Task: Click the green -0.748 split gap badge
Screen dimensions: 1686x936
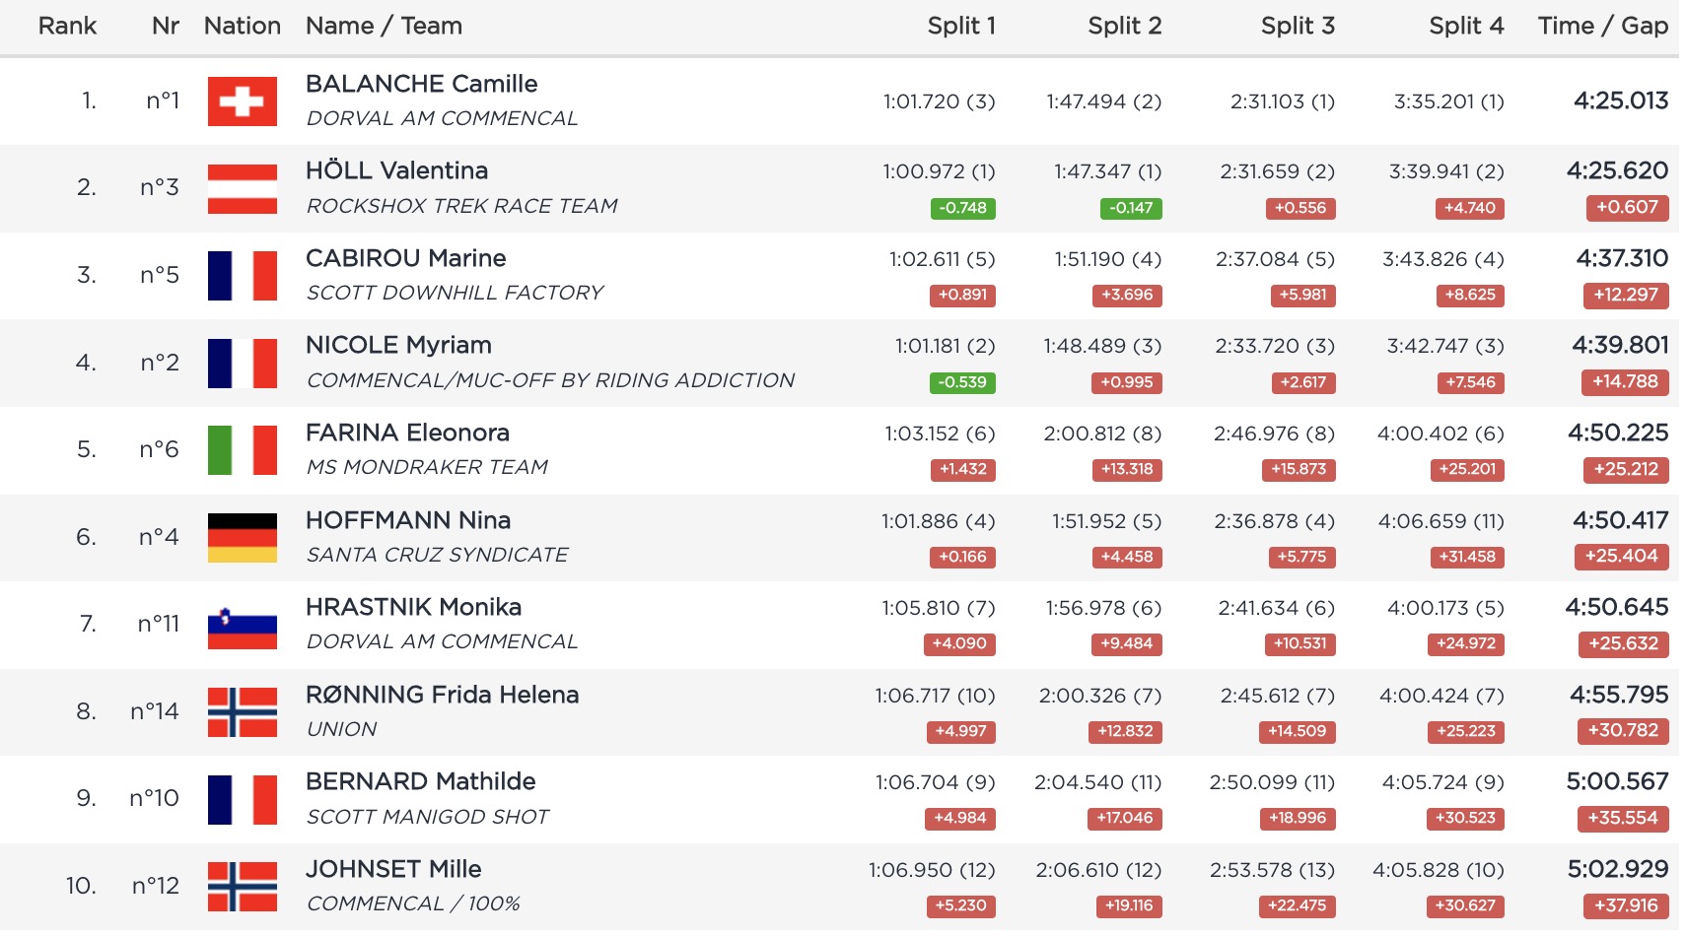Action: pos(962,208)
